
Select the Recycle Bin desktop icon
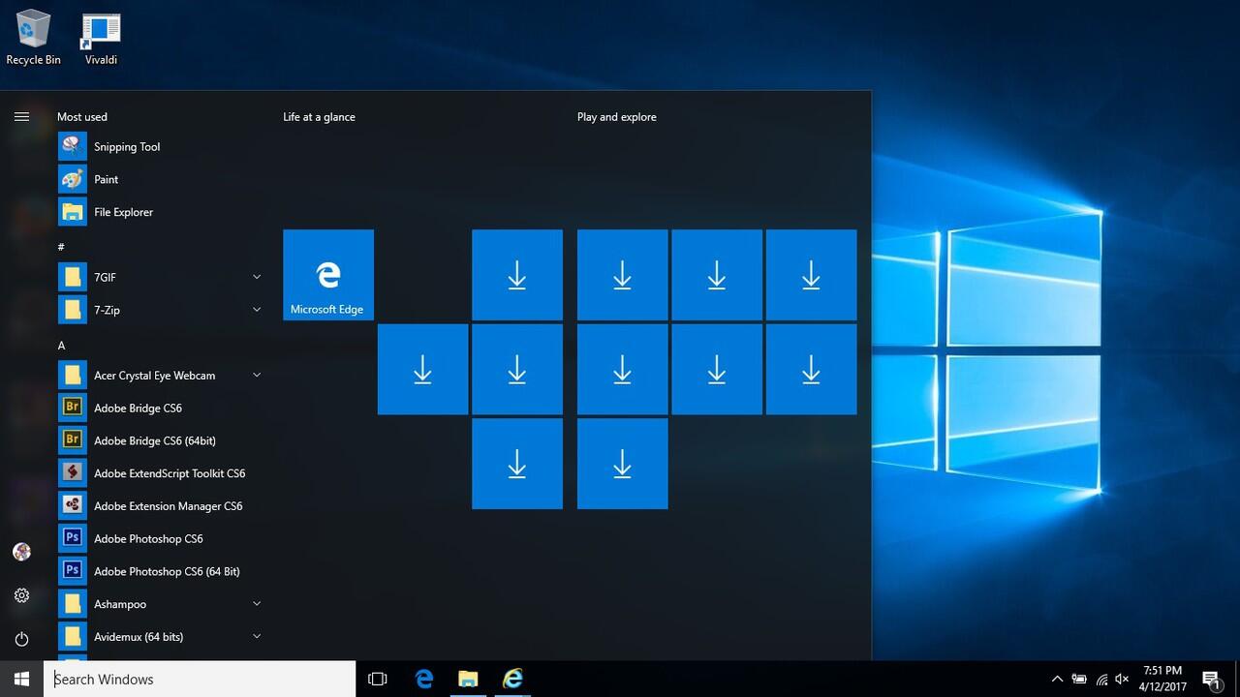(33, 39)
